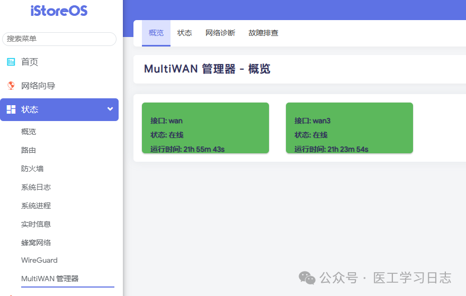This screenshot has width=466, height=296.
Task: Click the wan3 card's 状态: 在线 text
Action: 311,135
